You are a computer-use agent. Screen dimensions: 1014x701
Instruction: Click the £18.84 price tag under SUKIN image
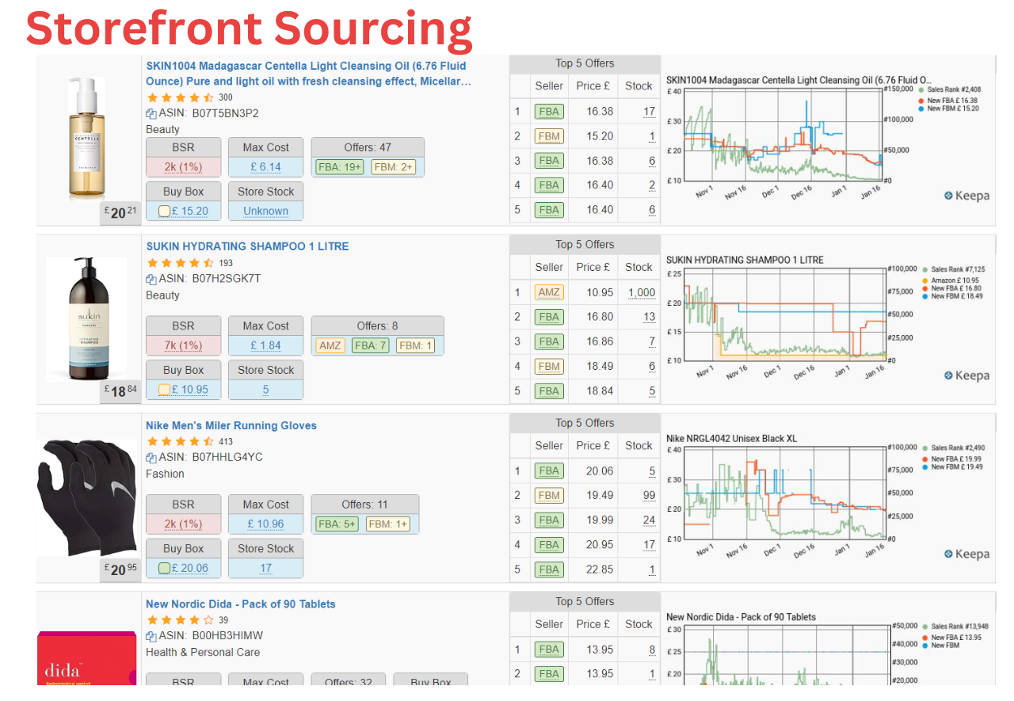120,390
